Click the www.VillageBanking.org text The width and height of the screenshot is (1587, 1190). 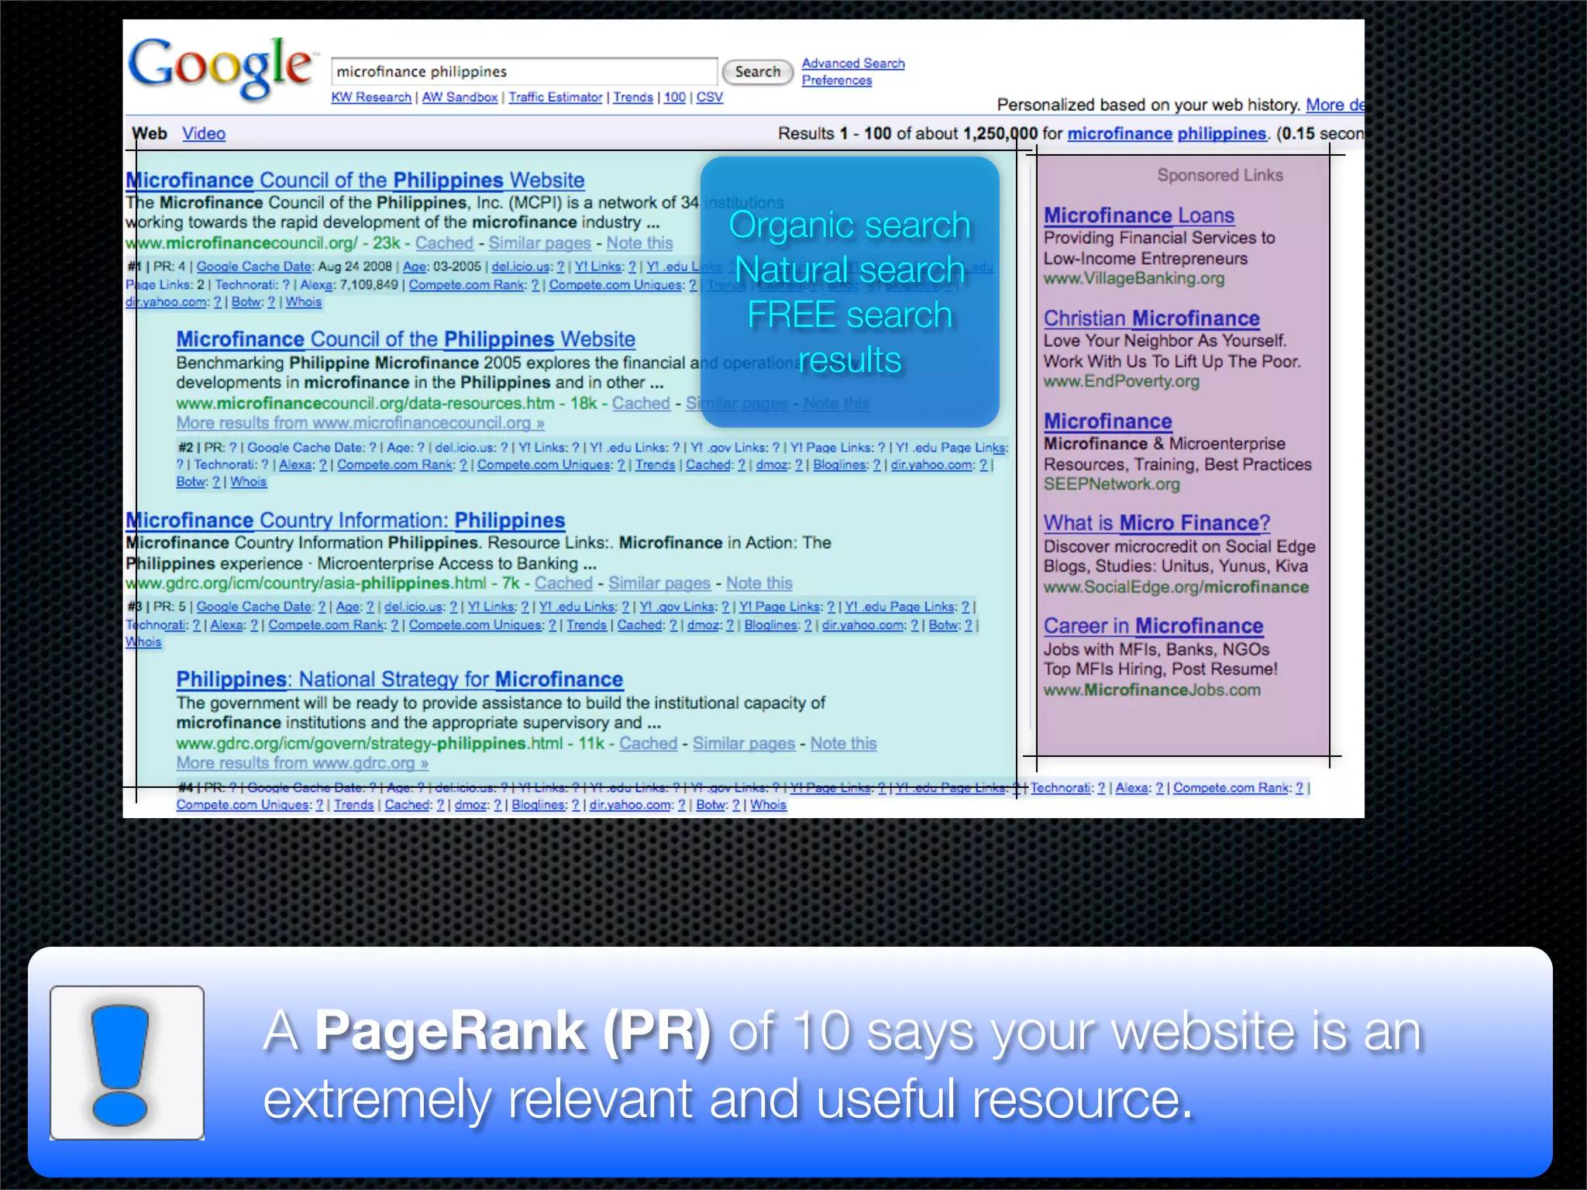click(1134, 278)
